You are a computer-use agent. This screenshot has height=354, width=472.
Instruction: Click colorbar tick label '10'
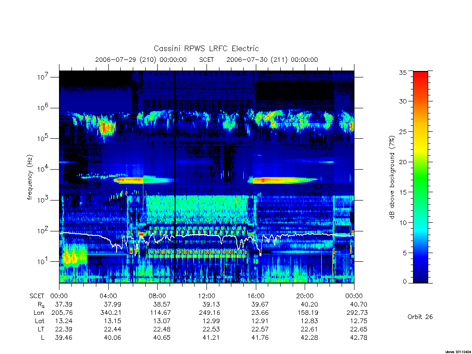pos(403,223)
